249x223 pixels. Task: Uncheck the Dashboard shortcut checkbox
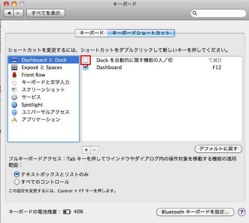coord(86,68)
